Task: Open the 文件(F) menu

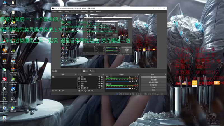Action: point(54,11)
